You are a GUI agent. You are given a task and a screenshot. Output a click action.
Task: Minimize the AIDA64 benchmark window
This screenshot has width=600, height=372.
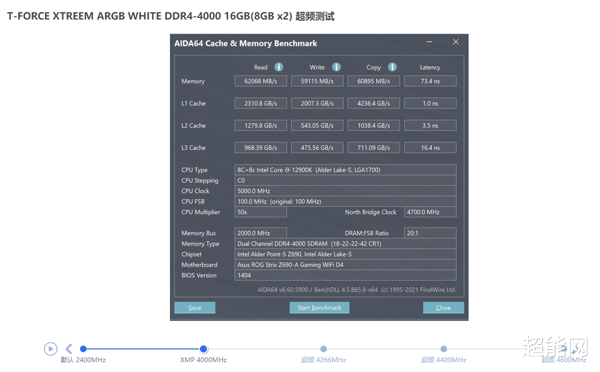pyautogui.click(x=430, y=42)
